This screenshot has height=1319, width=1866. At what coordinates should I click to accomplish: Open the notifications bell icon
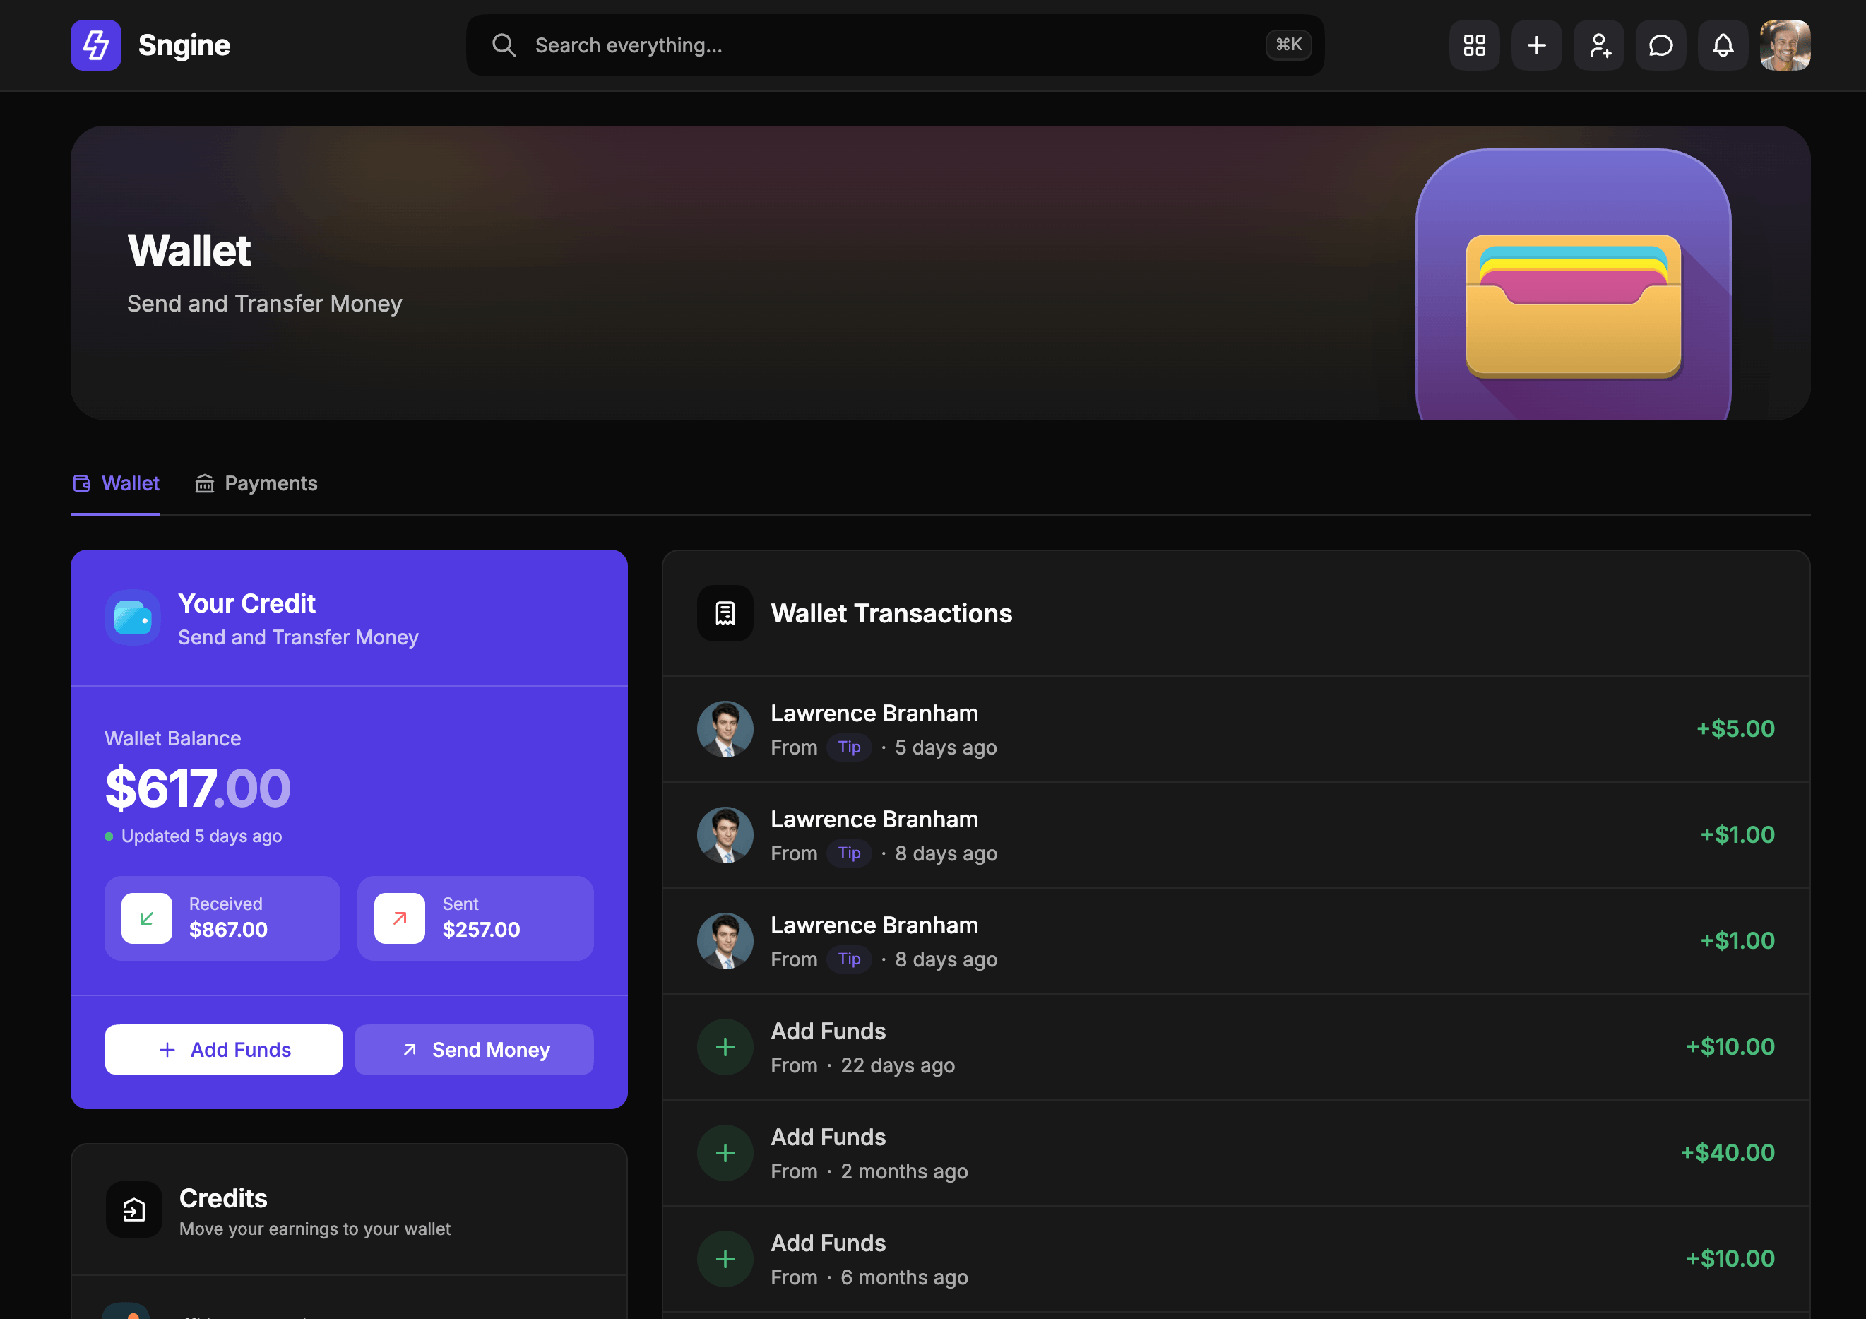point(1723,45)
